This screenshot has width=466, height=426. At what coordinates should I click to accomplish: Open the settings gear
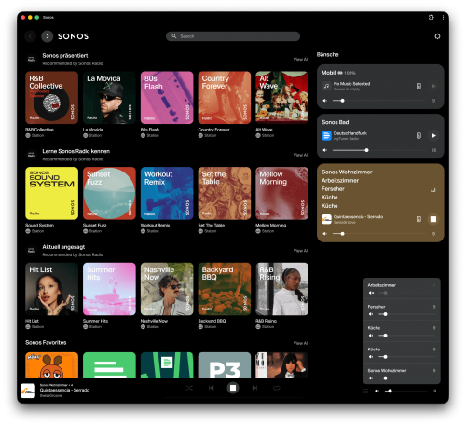coord(437,36)
